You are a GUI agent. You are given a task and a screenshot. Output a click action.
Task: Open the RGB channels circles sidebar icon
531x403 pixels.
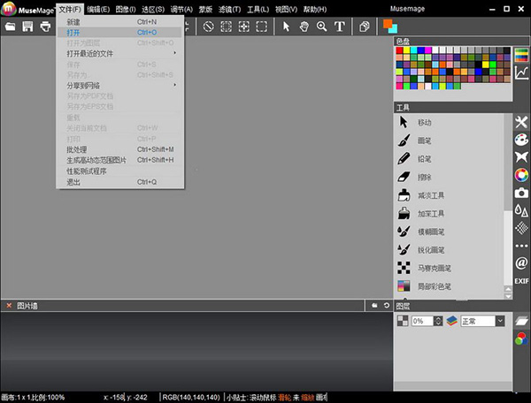521,338
